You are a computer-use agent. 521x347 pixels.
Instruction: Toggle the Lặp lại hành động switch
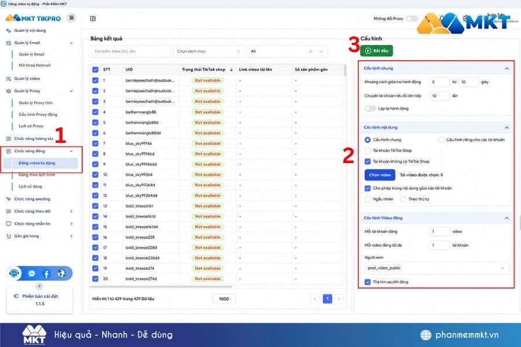coord(370,109)
